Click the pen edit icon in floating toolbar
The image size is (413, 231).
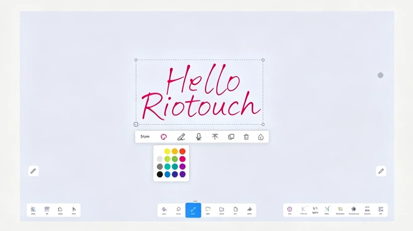pyautogui.click(x=181, y=137)
